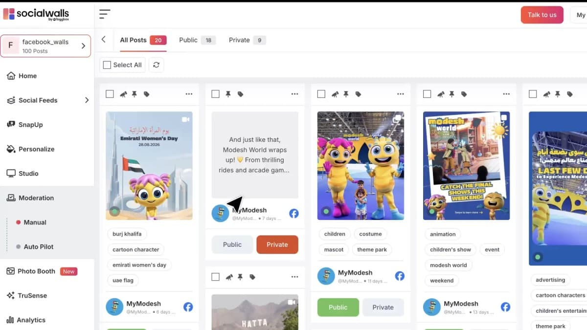
Task: Set 'Modesh World wraps up' post to Private
Action: click(x=277, y=244)
